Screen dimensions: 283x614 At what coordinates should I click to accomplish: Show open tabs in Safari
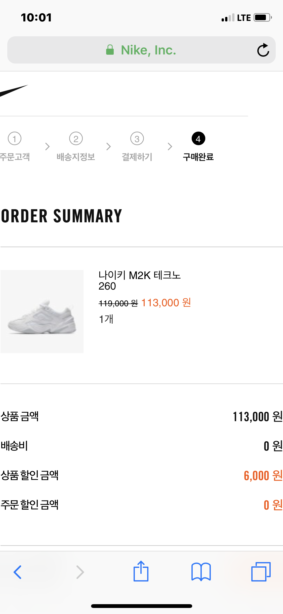(x=261, y=572)
